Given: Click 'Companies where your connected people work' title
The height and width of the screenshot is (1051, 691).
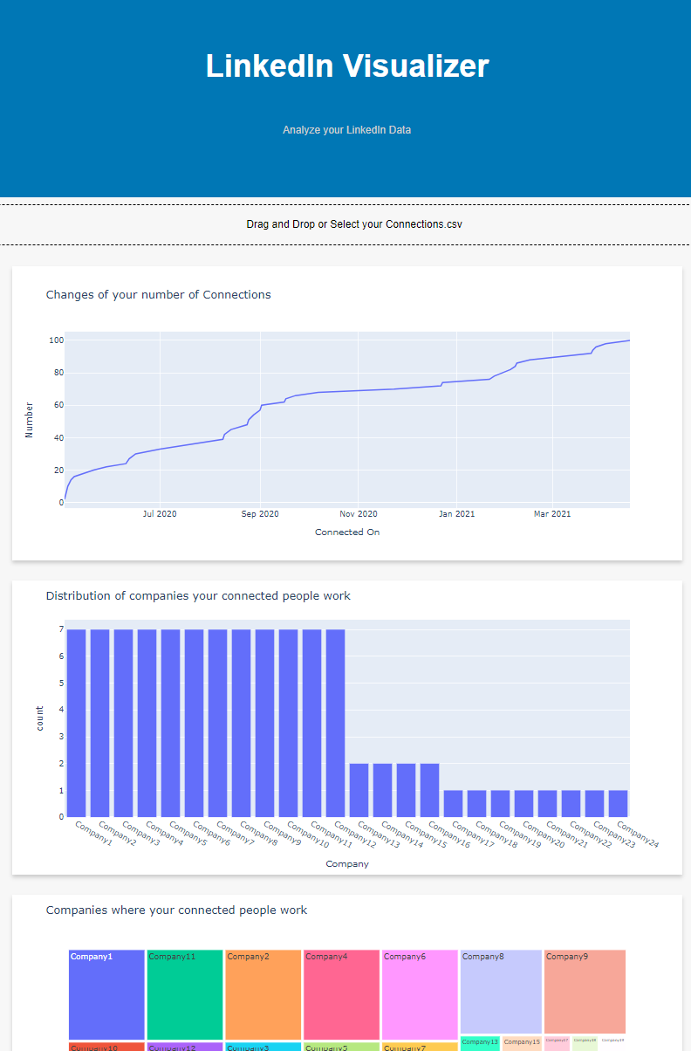Looking at the screenshot, I should [x=176, y=910].
